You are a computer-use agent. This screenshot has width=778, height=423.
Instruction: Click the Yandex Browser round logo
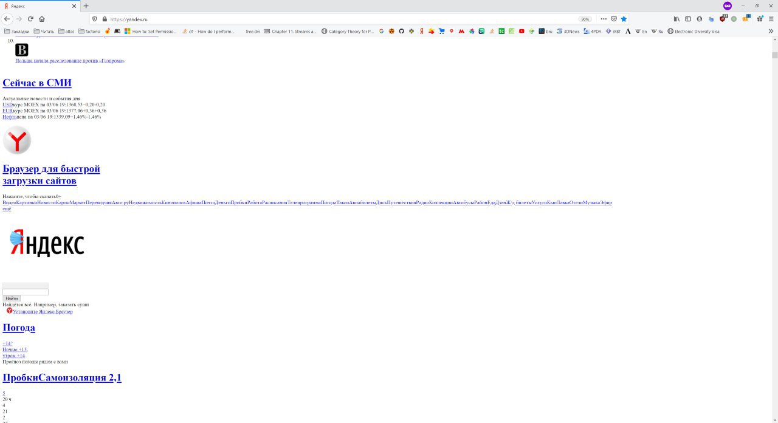(17, 140)
